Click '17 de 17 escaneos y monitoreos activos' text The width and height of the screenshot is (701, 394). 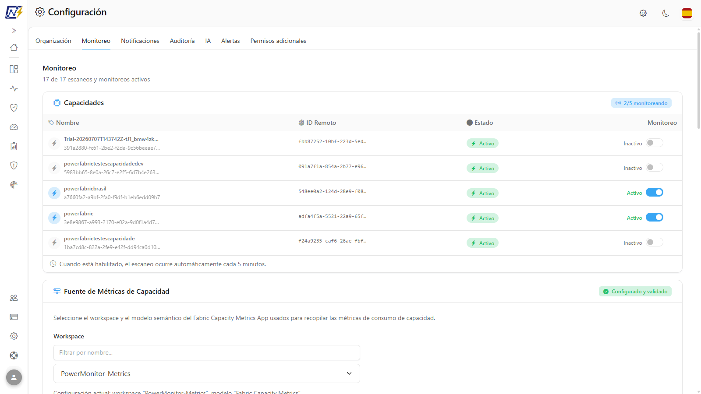(x=96, y=79)
